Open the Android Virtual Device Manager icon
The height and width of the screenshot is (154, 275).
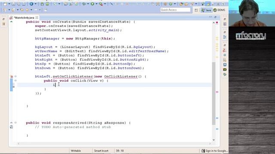pyautogui.click(x=47, y=4)
